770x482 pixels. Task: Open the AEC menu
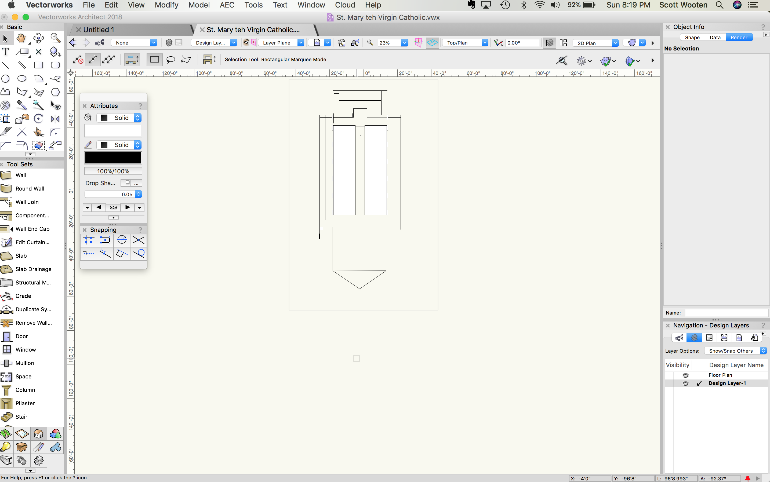pos(227,5)
